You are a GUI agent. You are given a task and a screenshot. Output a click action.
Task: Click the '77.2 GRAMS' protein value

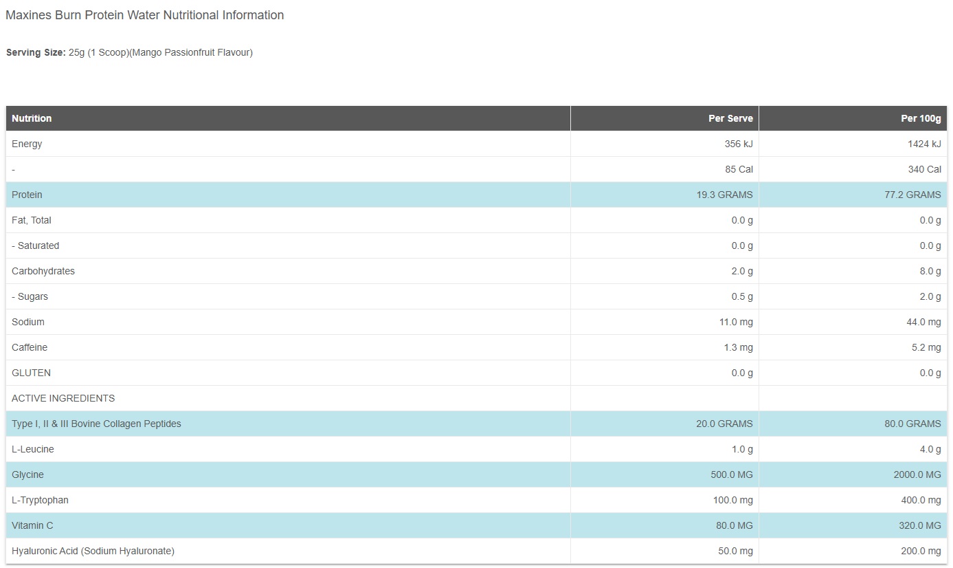(x=913, y=195)
